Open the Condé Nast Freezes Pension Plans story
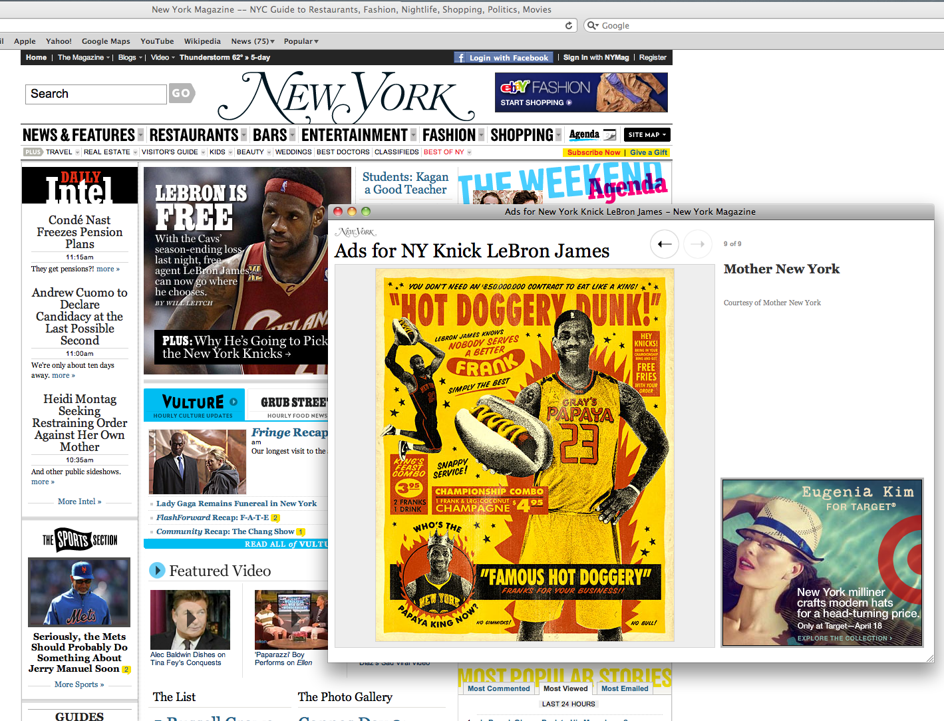This screenshot has width=944, height=721. (80, 232)
